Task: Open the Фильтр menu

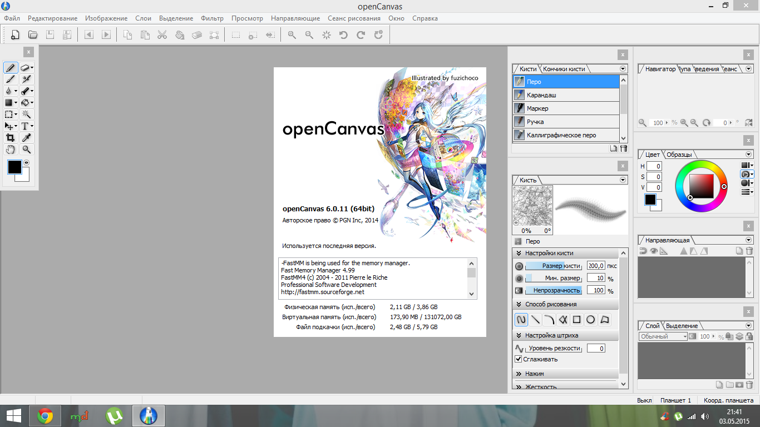Action: pyautogui.click(x=212, y=18)
